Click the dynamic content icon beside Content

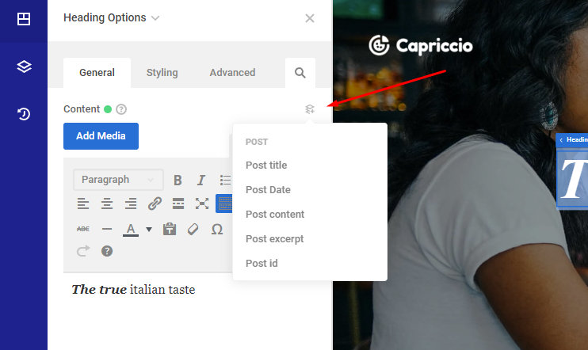(x=310, y=109)
